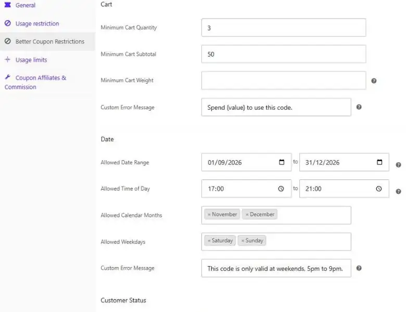Click the Minimum Cart Subtotal label
Image resolution: width=406 pixels, height=312 pixels.
(x=129, y=54)
